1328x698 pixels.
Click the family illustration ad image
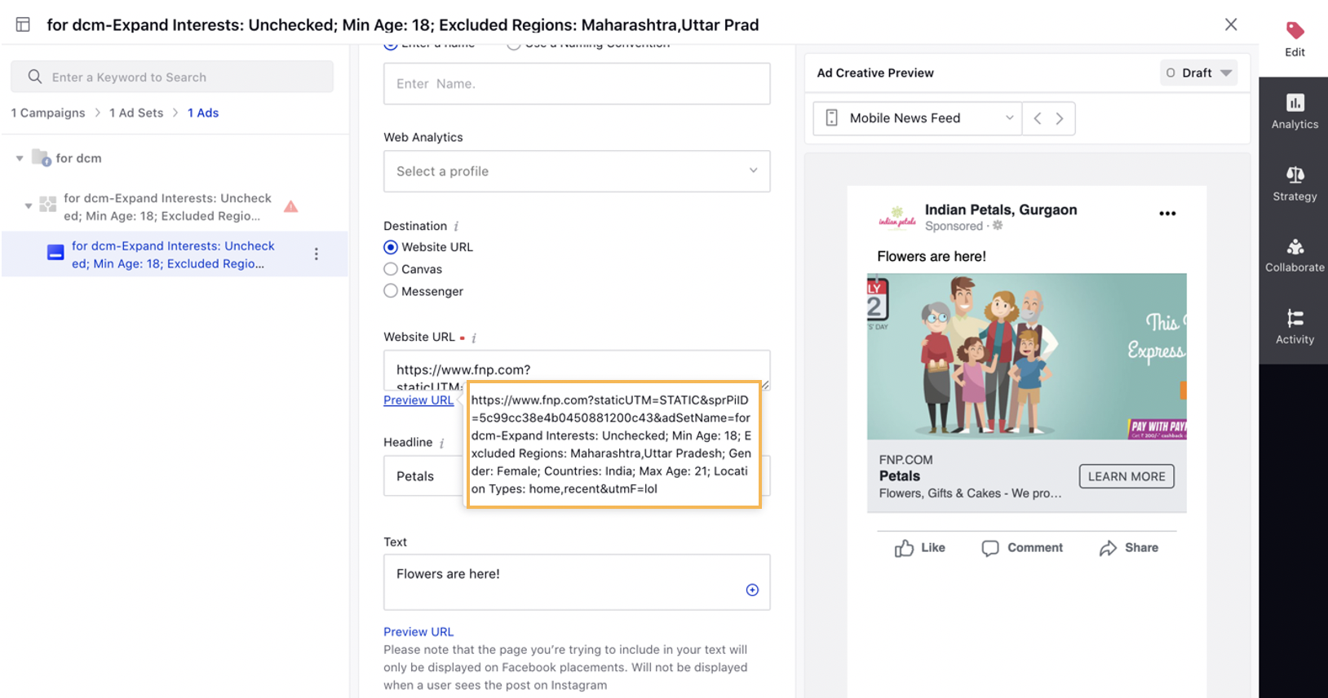click(x=1027, y=356)
